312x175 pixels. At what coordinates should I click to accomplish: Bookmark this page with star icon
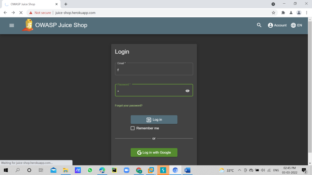[x=273, y=13]
